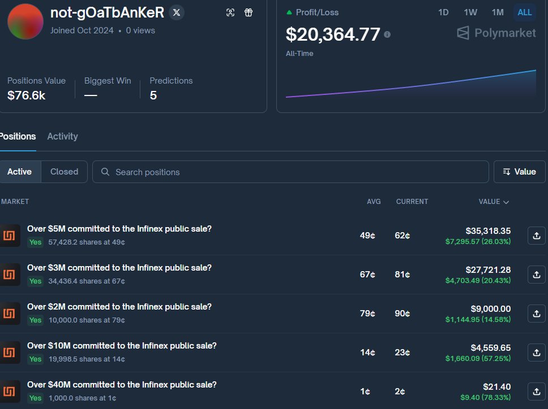
Task: Switch to the Activity tab
Action: coord(63,136)
